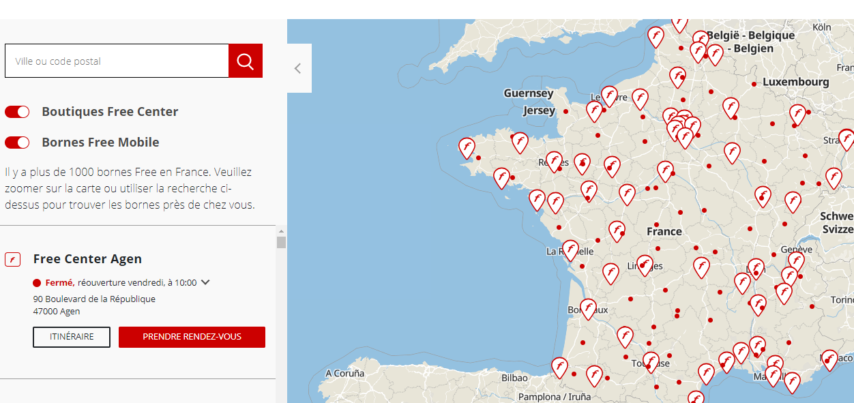854x403 pixels.
Task: Click the Ville ou code postal field
Action: click(117, 61)
